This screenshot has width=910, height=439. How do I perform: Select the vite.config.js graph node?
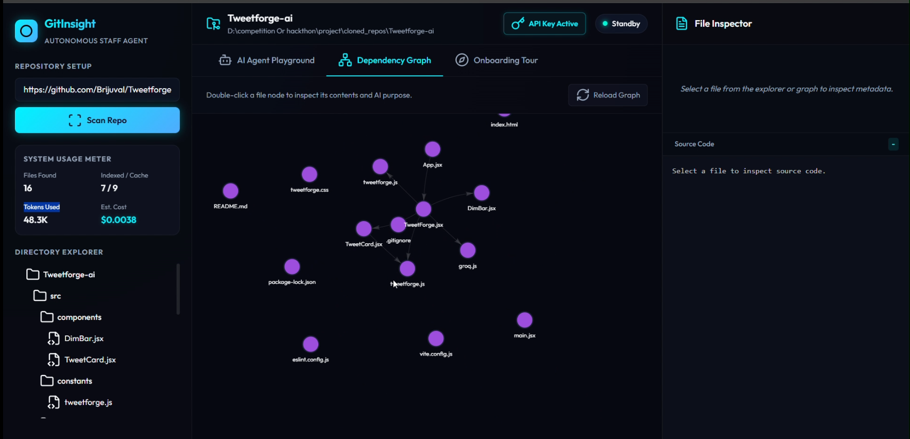tap(436, 339)
